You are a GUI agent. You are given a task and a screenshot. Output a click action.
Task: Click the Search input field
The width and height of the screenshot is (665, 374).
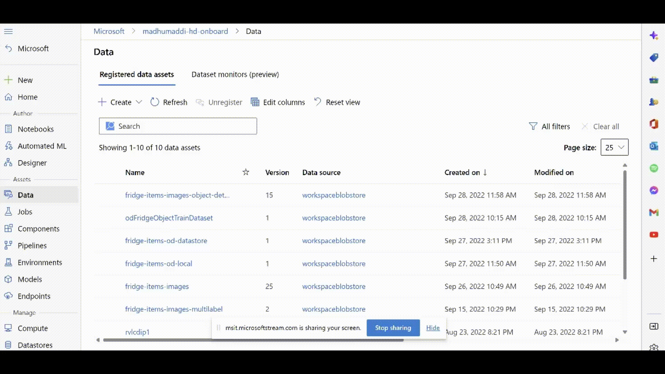coord(178,126)
